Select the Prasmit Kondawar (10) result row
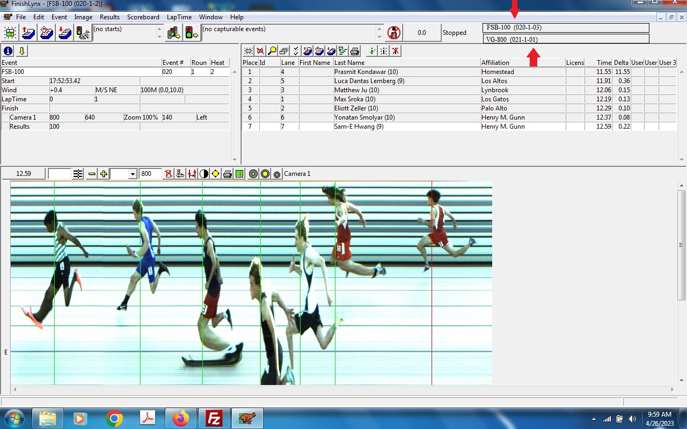The image size is (687, 429). [459, 72]
